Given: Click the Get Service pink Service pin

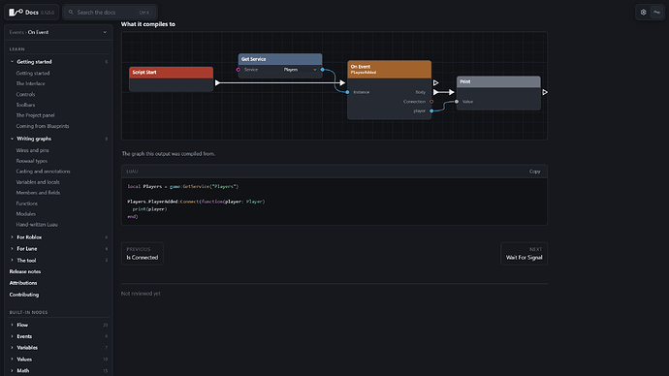Looking at the screenshot, I should click(x=239, y=70).
